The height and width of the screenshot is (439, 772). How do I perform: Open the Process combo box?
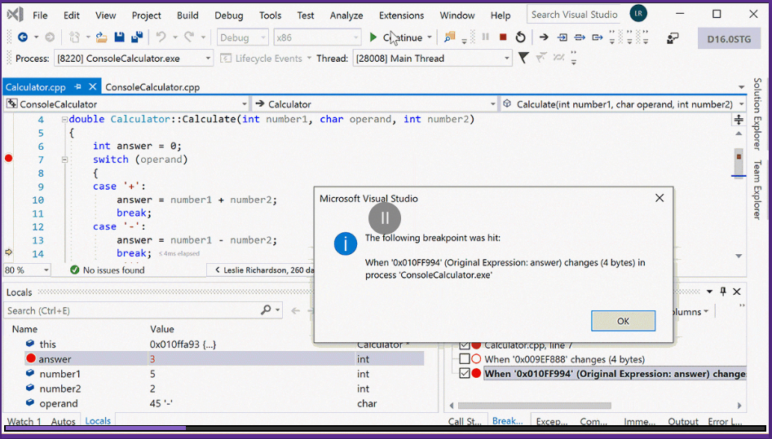134,58
